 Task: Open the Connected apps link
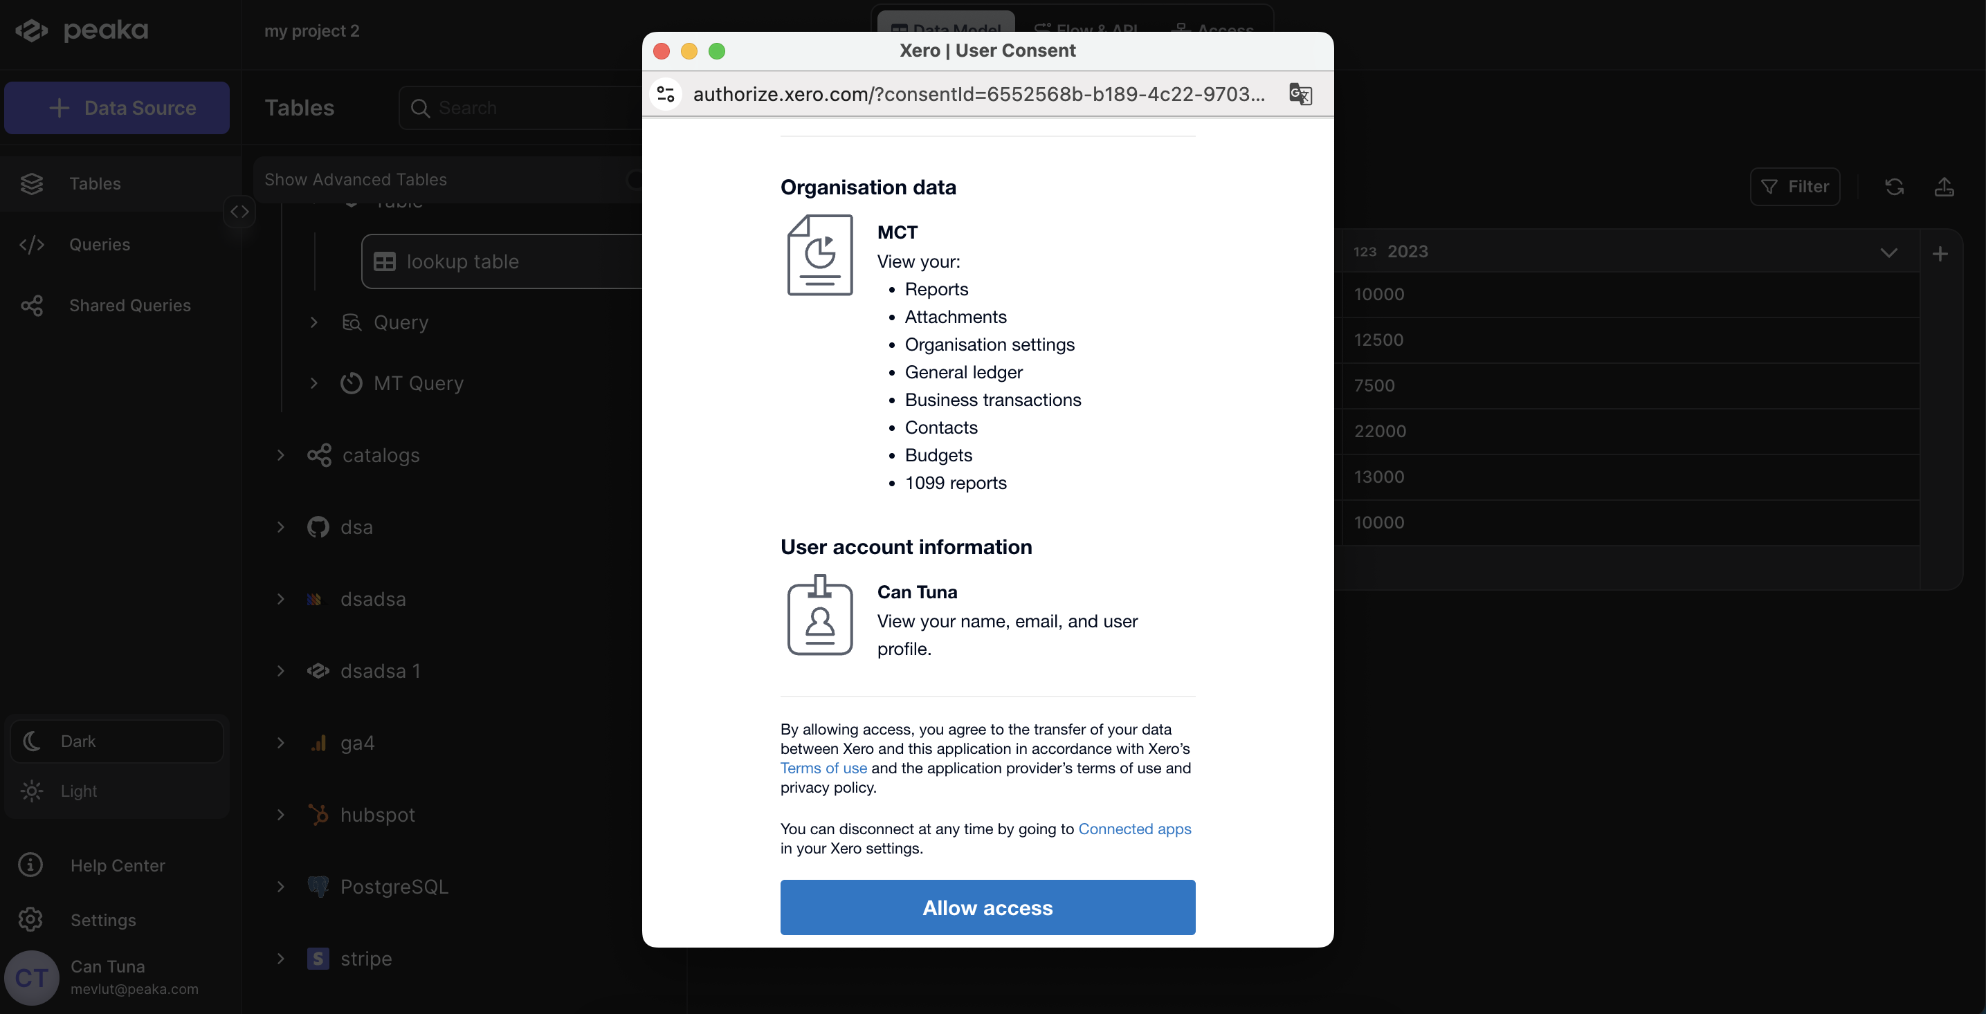[1135, 829]
